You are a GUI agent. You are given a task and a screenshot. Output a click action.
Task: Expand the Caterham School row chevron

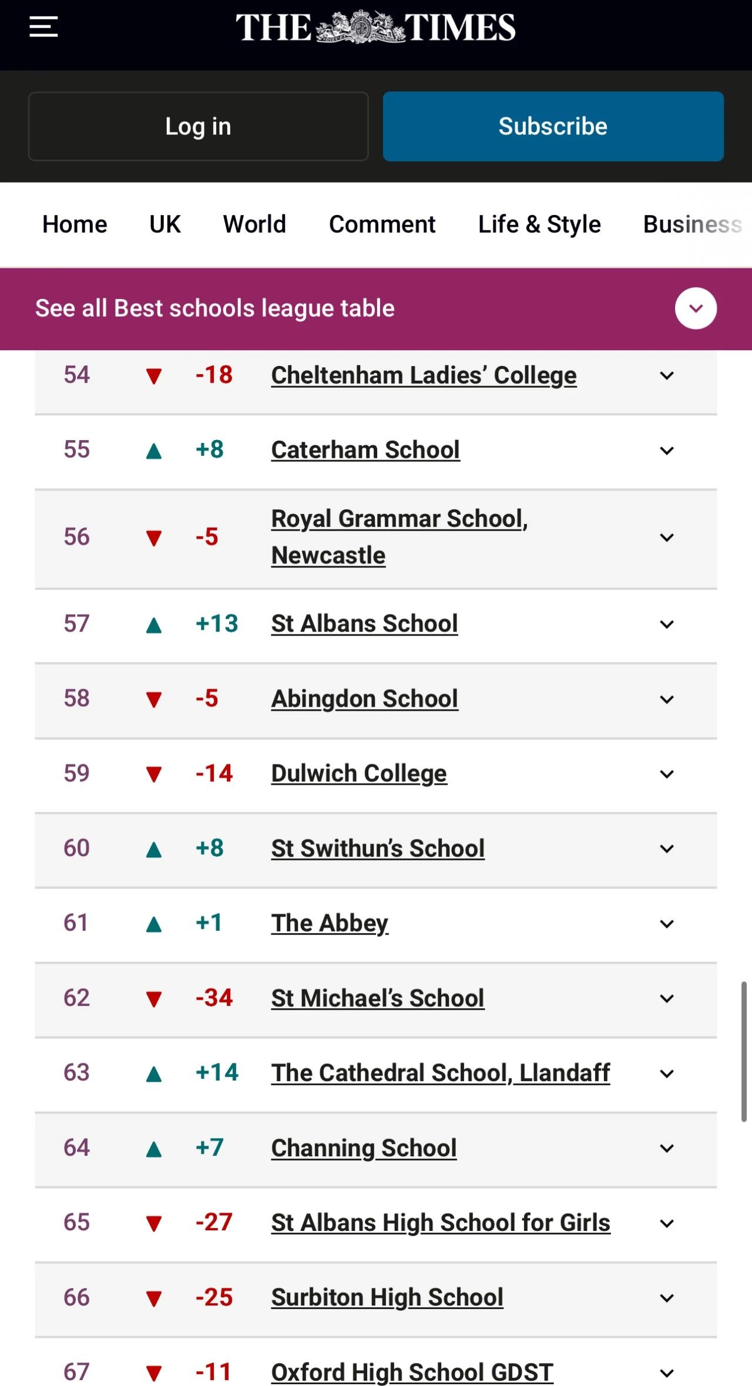pos(667,451)
